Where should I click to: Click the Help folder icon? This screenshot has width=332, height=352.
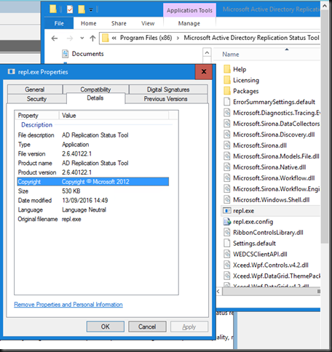(227, 69)
